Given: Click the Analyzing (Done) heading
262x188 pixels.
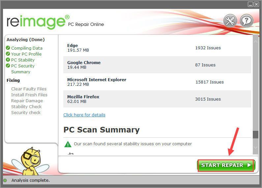Looking at the screenshot, I should pyautogui.click(x=26, y=40).
